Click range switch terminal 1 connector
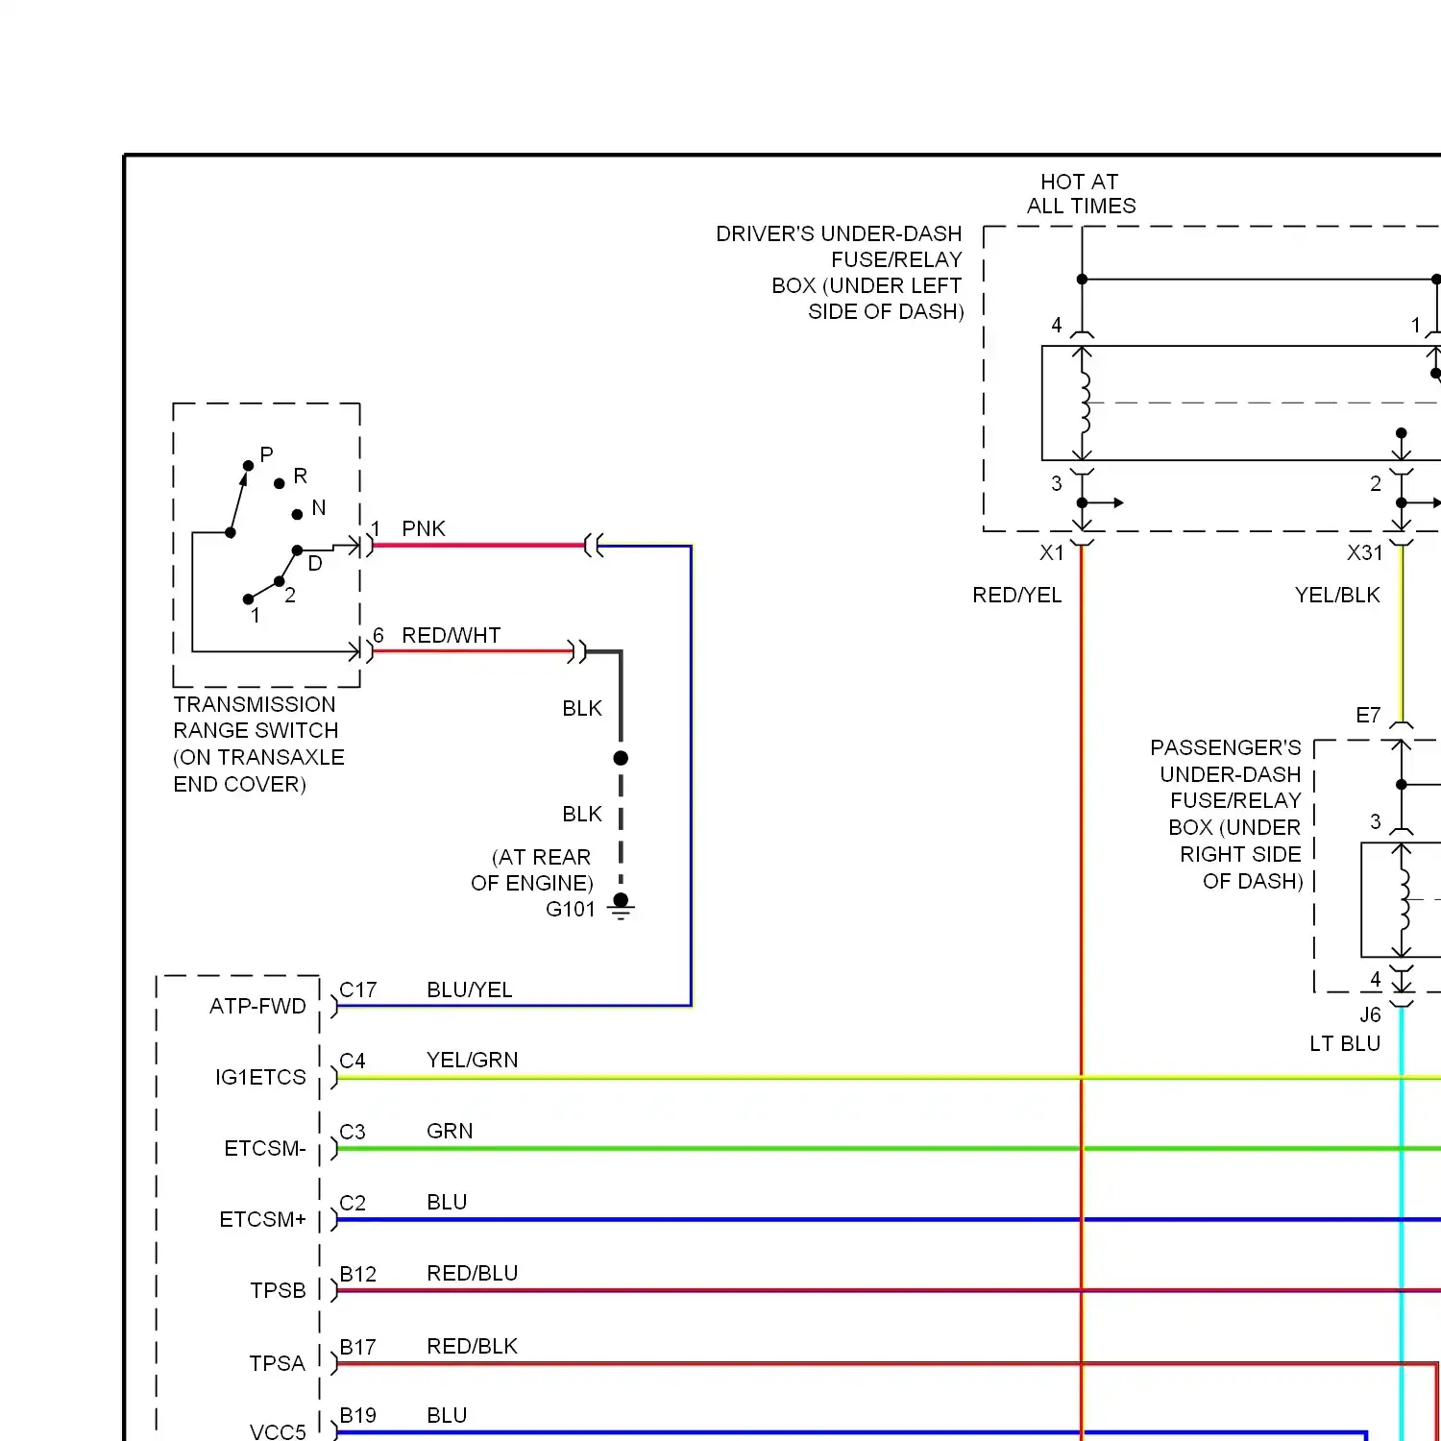 pyautogui.click(x=362, y=546)
